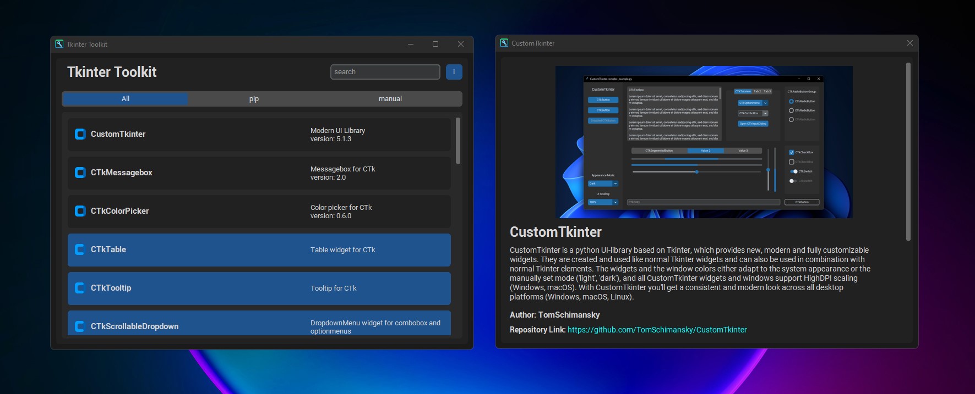Click the package list scrollbar
This screenshot has height=394, width=975.
pos(458,141)
